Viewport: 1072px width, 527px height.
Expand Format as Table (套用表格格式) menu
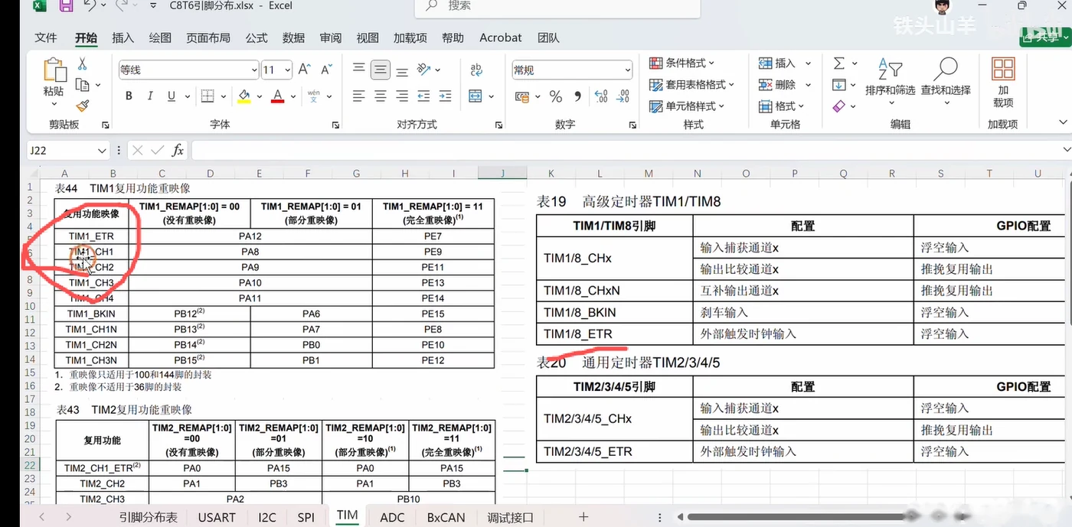click(x=691, y=84)
